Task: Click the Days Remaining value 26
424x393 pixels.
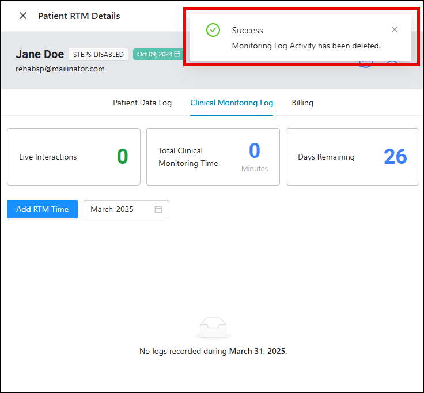Action: click(395, 157)
